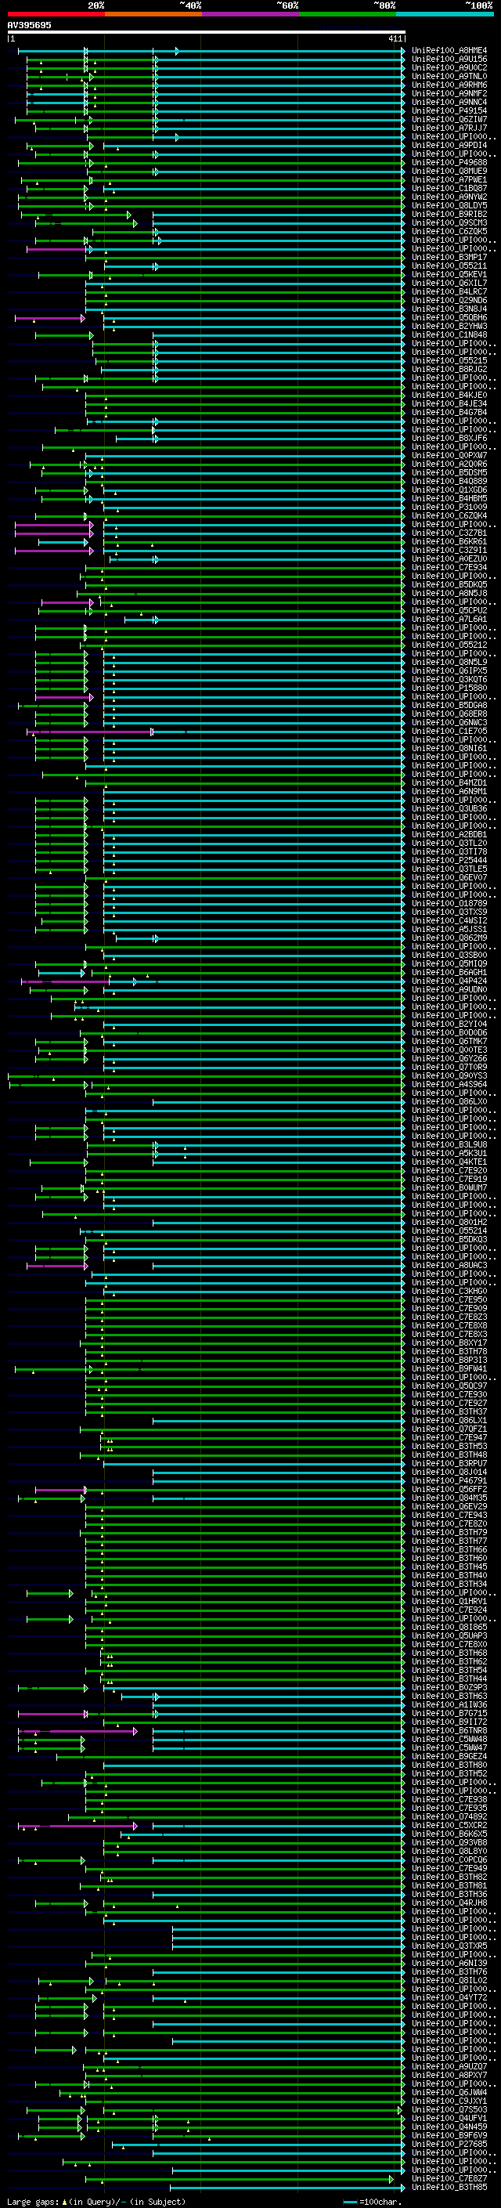Open hit UniRef100_P49688

tap(449, 163)
